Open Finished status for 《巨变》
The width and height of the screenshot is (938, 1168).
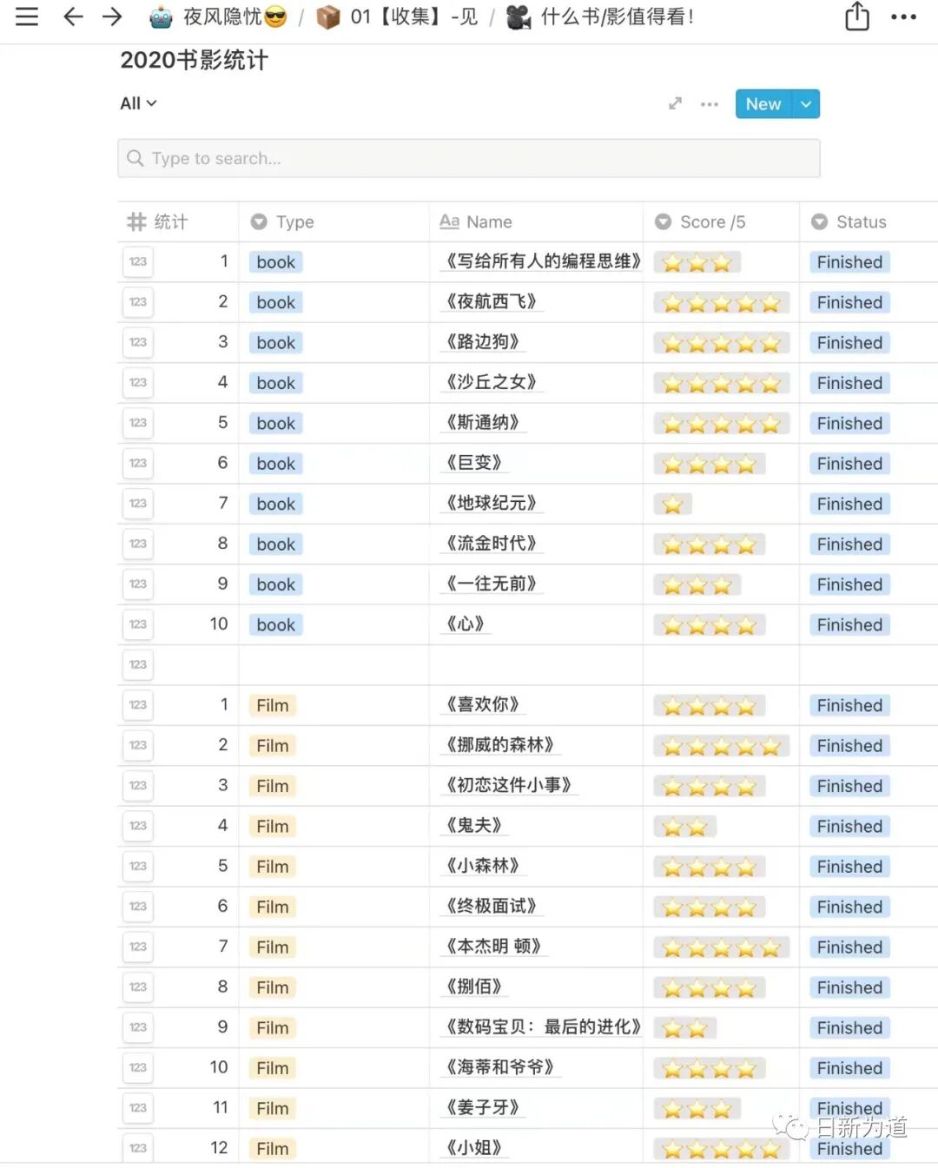click(849, 464)
